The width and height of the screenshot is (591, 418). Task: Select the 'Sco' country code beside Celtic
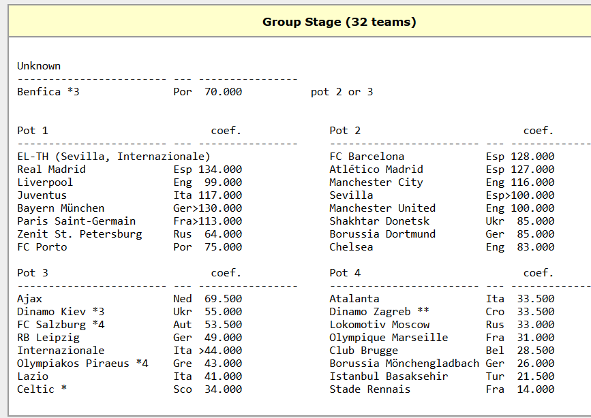[183, 389]
